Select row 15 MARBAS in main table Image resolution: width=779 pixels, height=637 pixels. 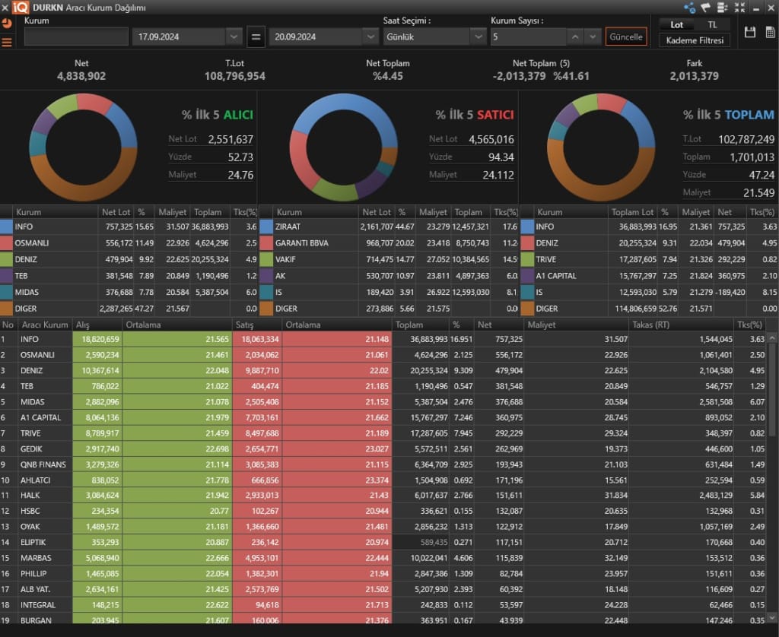383,558
